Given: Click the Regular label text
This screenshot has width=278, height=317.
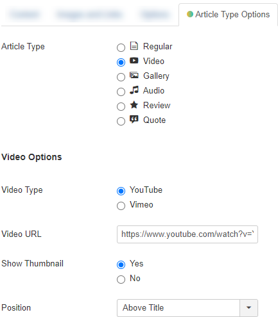Looking at the screenshot, I should [157, 47].
